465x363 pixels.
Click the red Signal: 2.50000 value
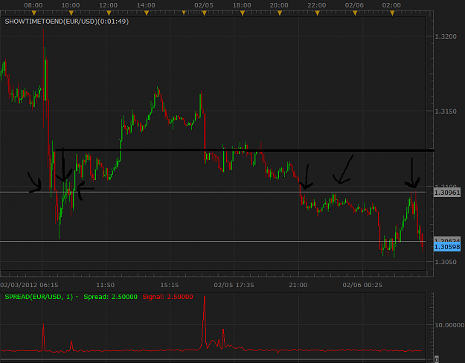pyautogui.click(x=168, y=297)
